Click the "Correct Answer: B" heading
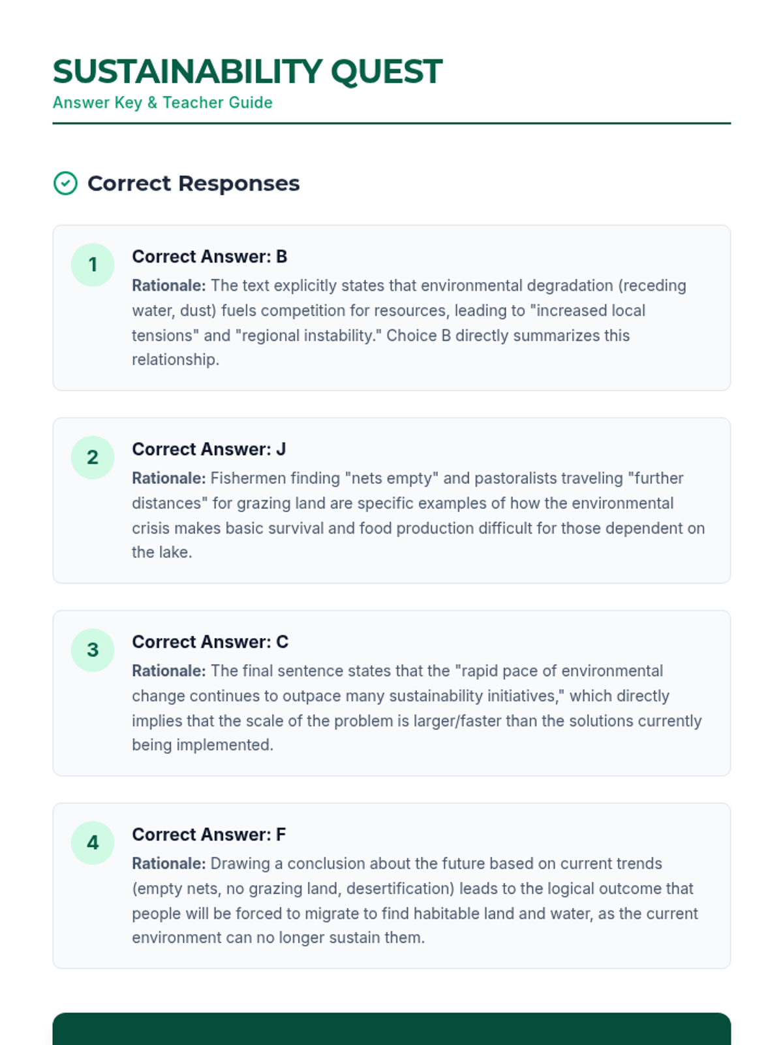 209,257
